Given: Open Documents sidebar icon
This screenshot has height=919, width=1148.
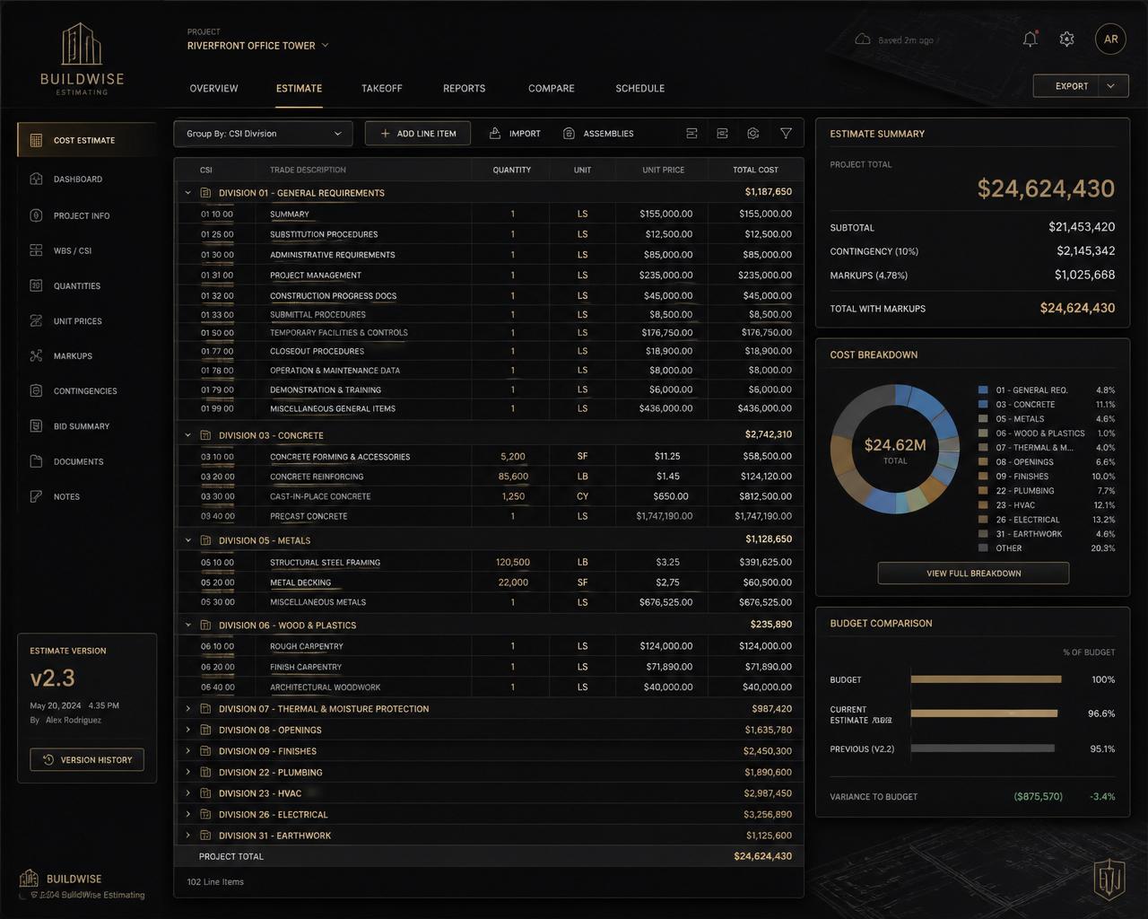Looking at the screenshot, I should coord(36,461).
